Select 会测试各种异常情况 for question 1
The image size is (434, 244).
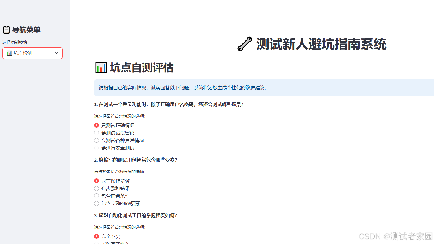pyautogui.click(x=96, y=140)
